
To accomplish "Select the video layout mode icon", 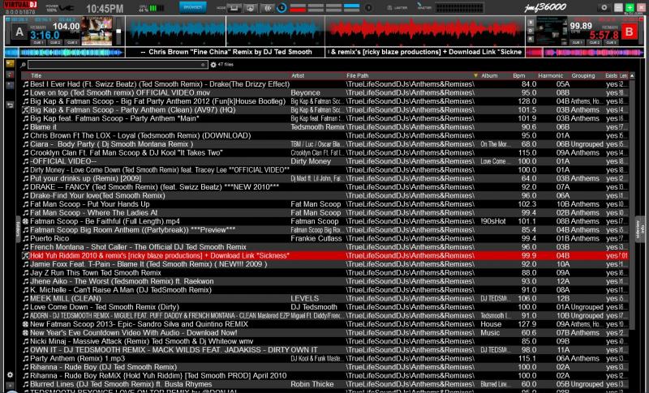I will (251, 8).
